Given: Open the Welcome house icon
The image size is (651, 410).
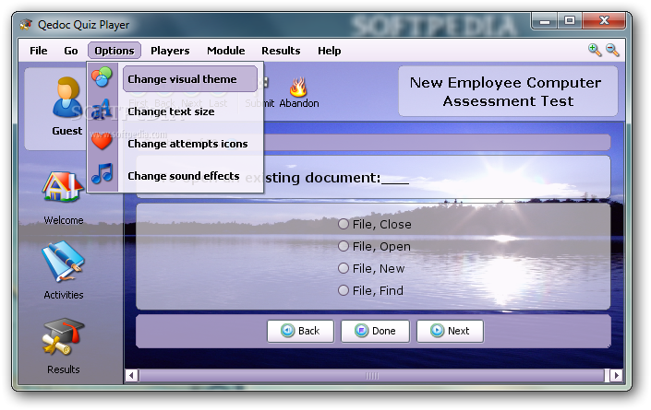Looking at the screenshot, I should [x=63, y=187].
